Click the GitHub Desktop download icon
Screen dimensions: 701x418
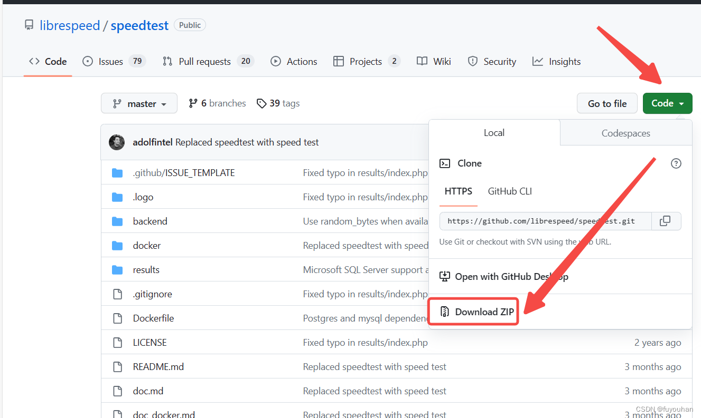[445, 277]
